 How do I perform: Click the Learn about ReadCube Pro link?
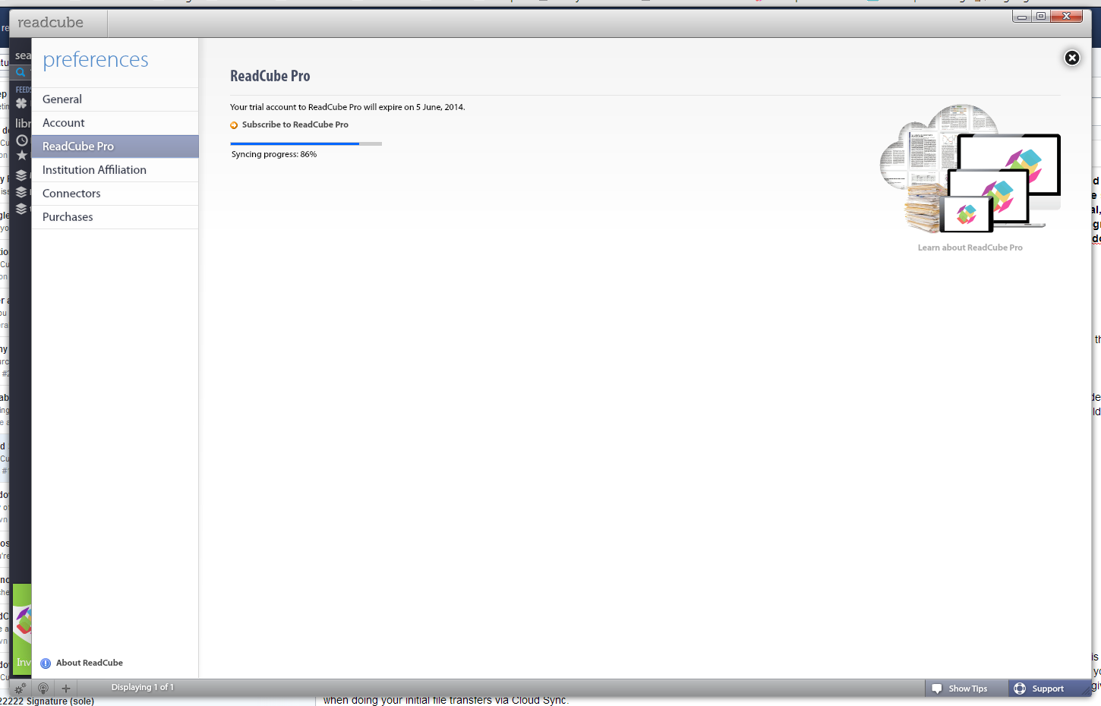[x=970, y=247]
